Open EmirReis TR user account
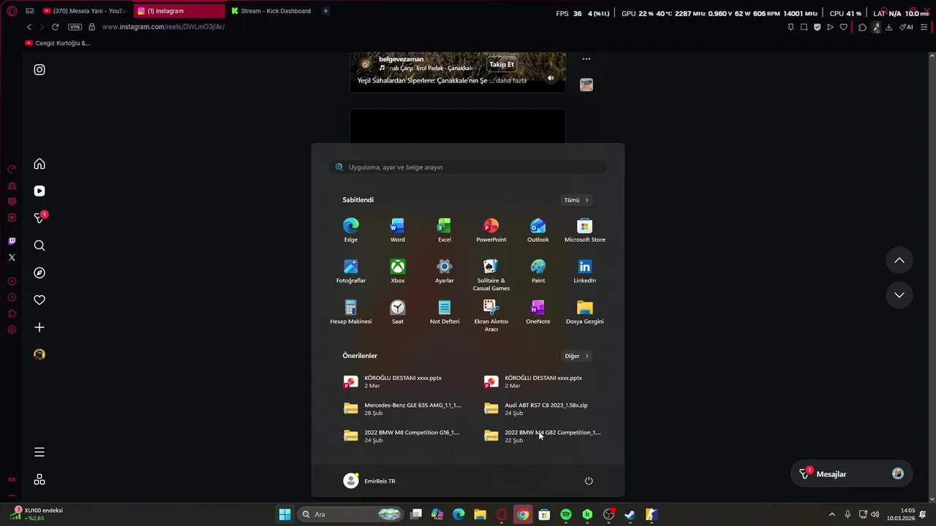The width and height of the screenshot is (936, 526). 369,481
